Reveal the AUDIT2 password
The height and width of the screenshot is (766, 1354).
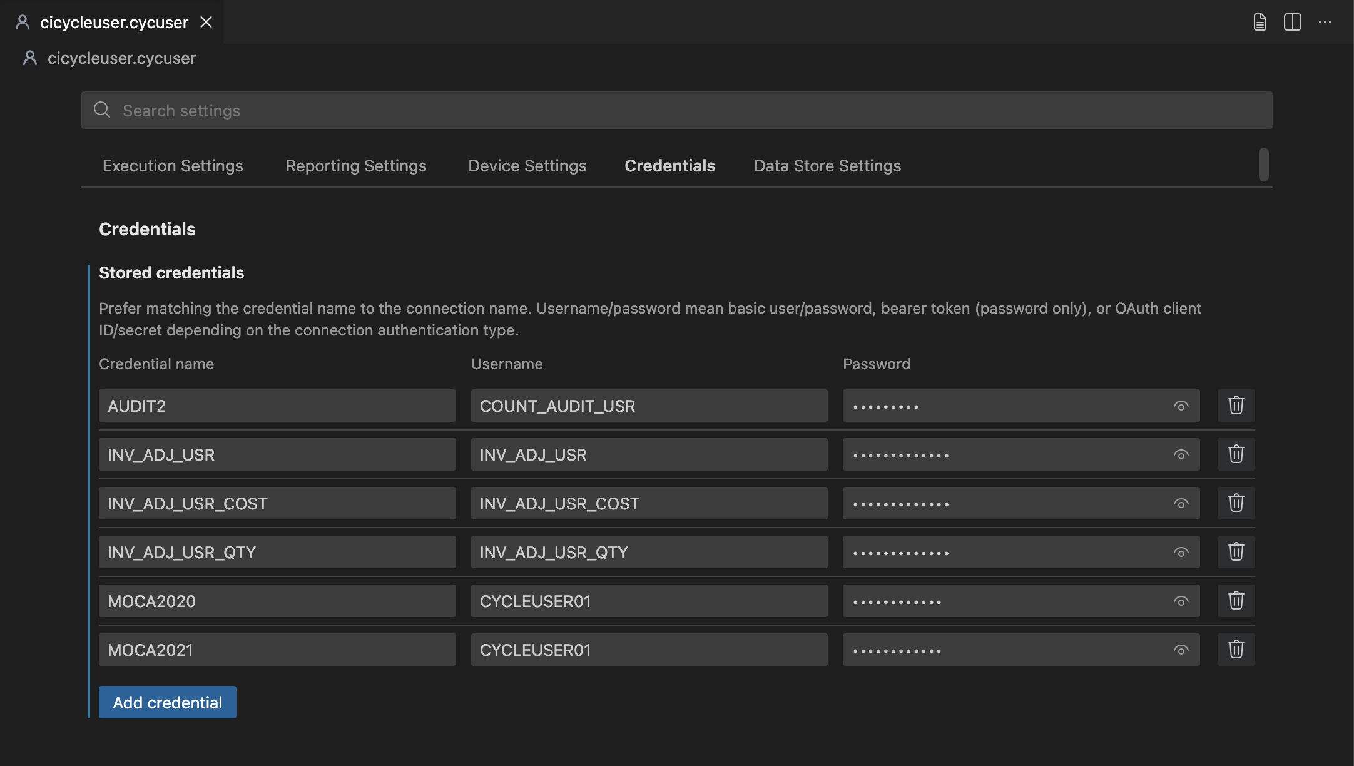point(1181,406)
